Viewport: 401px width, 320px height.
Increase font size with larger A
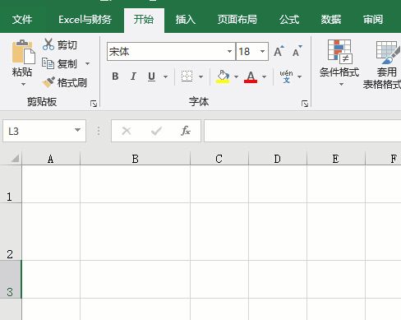click(x=279, y=51)
